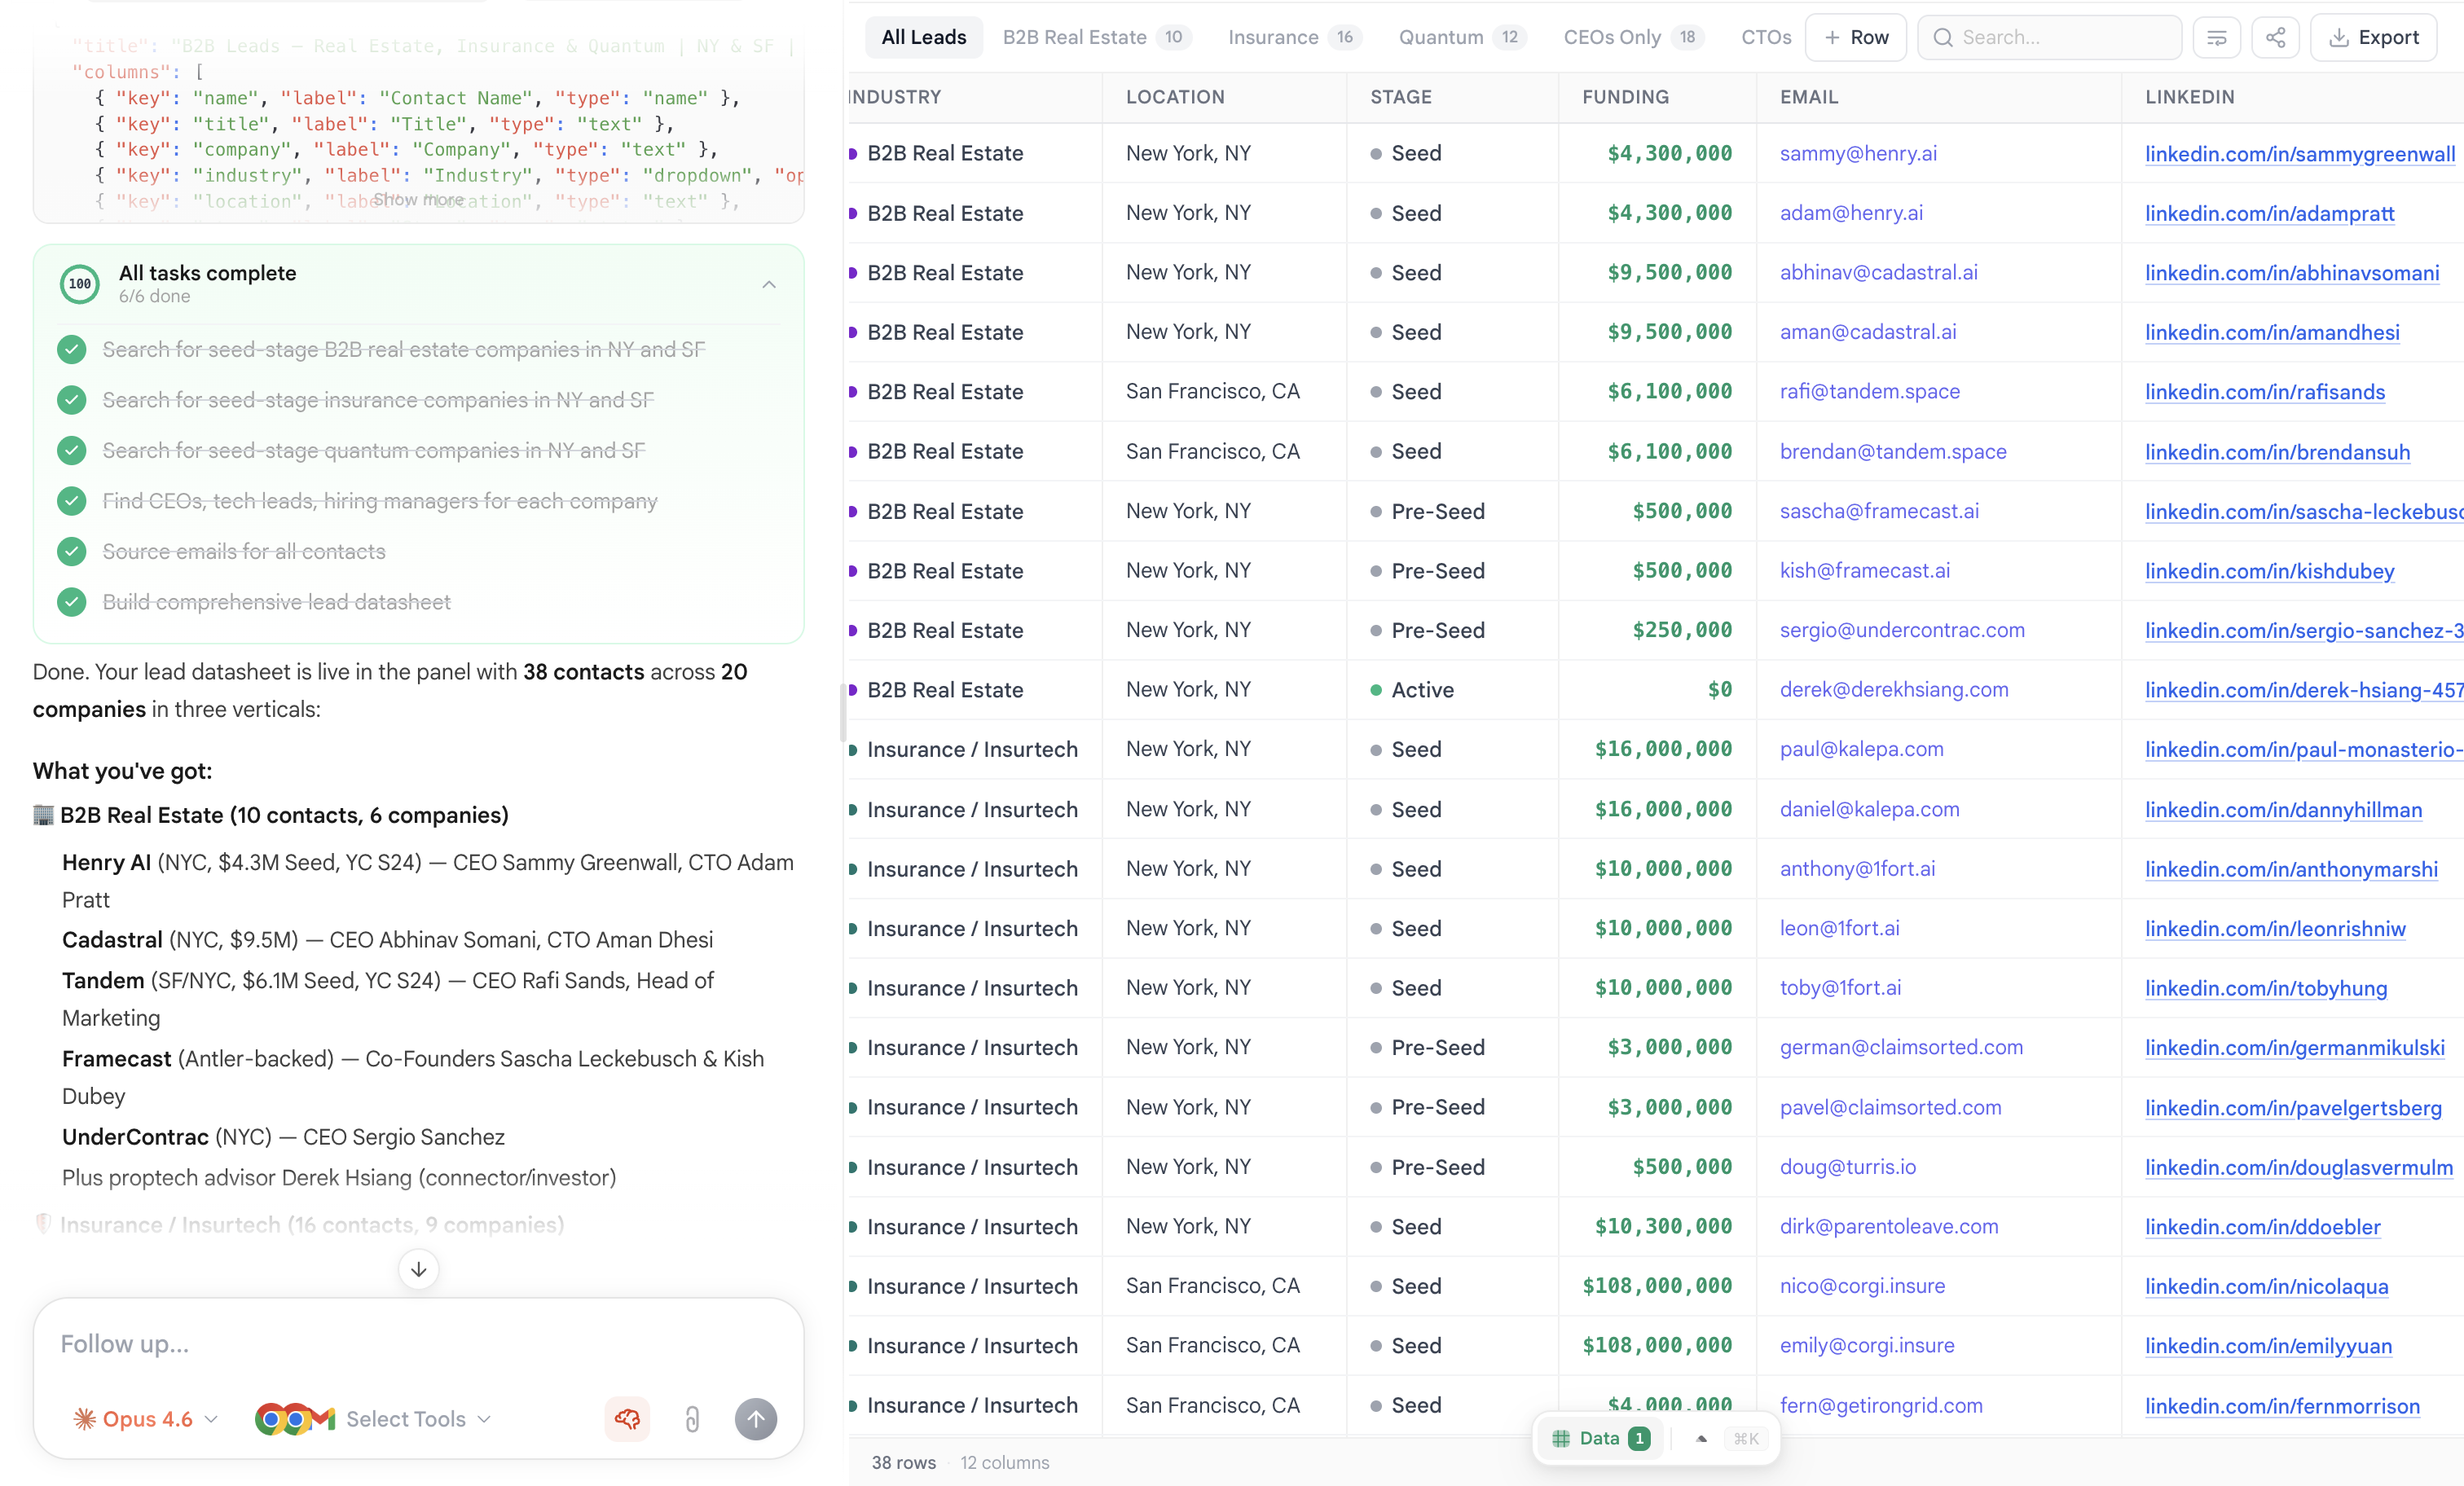Click the paperclip attach file icon
Image resolution: width=2464 pixels, height=1486 pixels.
click(692, 1418)
